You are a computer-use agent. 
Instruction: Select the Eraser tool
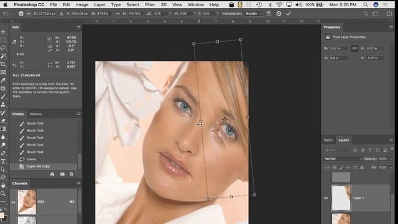coord(3,121)
